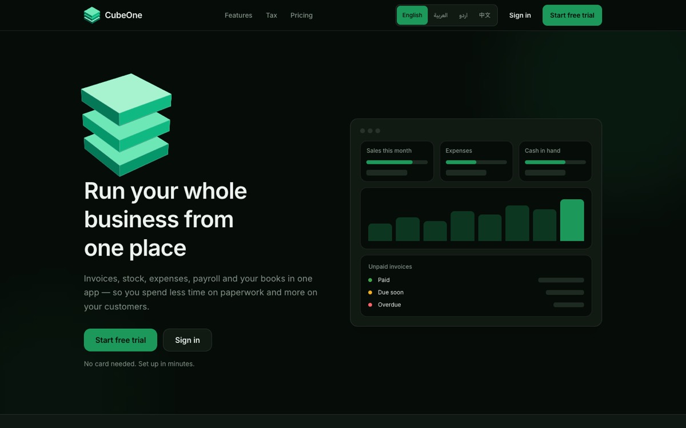Click the paragraph starting "Invoices, stock, expenses"

tap(201, 292)
